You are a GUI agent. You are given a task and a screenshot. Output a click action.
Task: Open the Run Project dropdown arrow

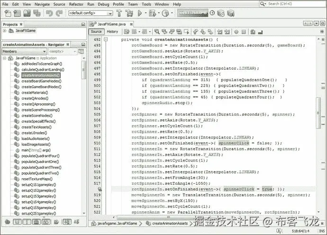(x=145, y=13)
